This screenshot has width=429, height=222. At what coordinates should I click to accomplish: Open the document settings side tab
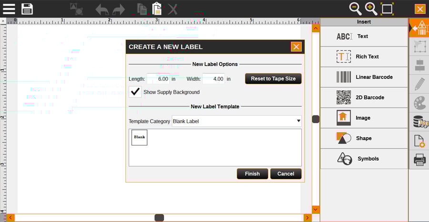419,141
